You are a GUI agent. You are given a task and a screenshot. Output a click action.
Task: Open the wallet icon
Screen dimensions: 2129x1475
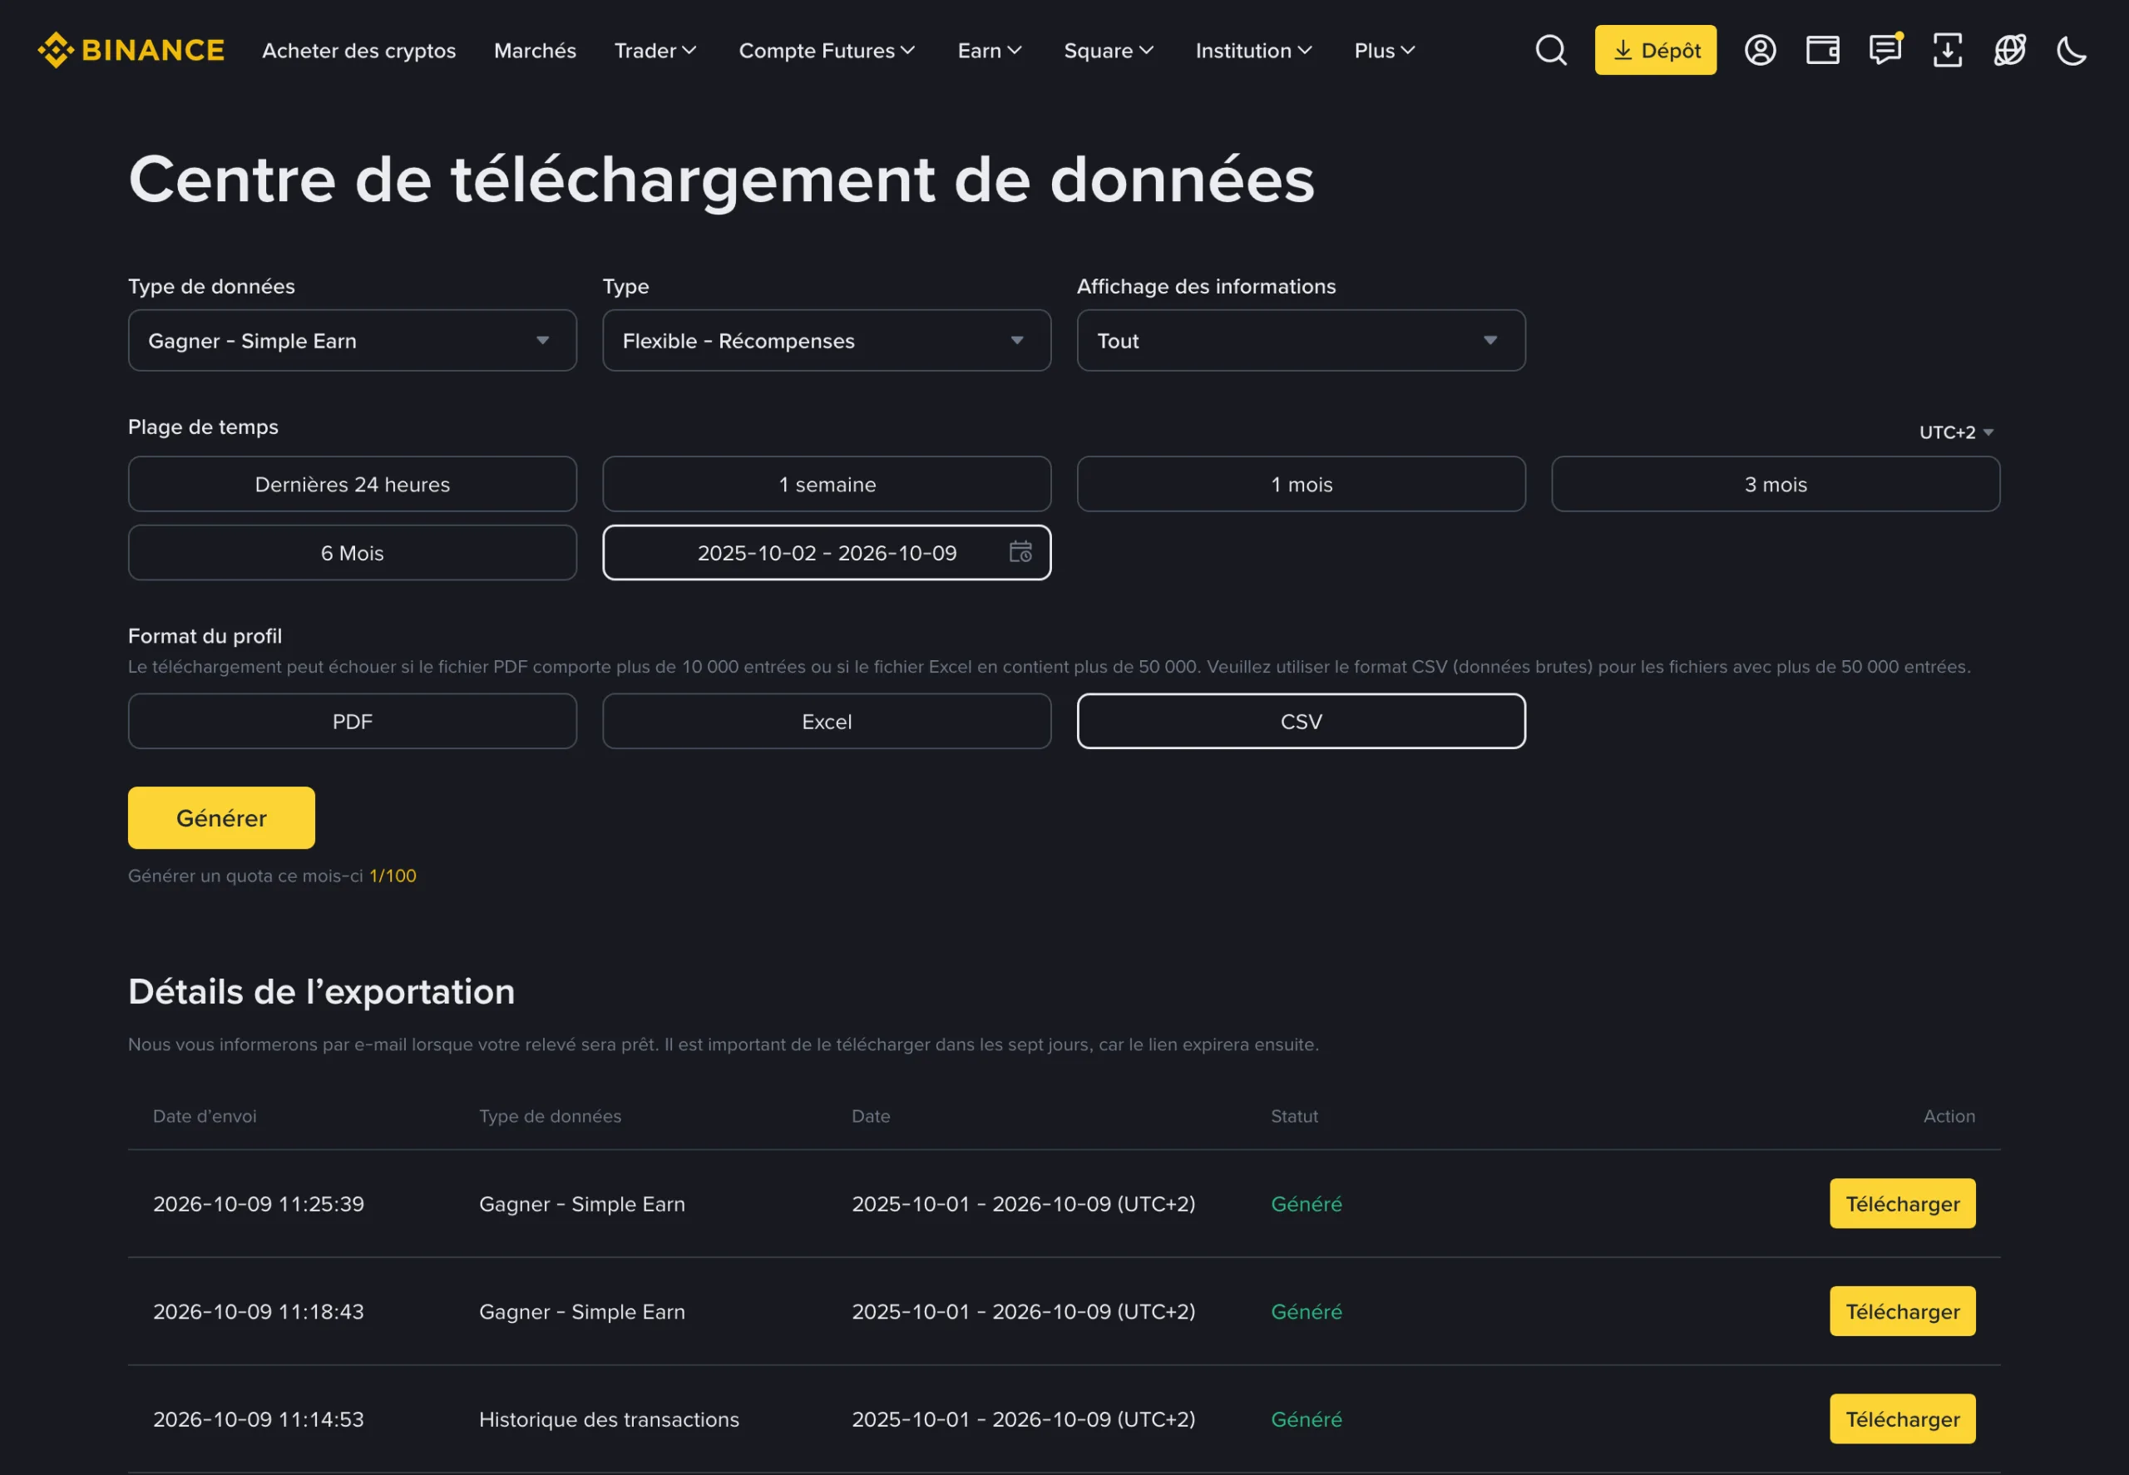point(1822,50)
